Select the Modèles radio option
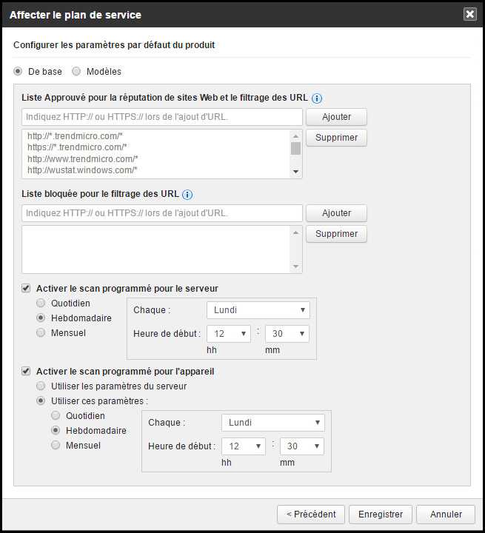This screenshot has width=485, height=533. click(76, 72)
